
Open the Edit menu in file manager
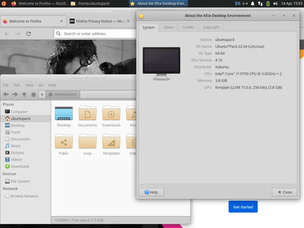17,85
